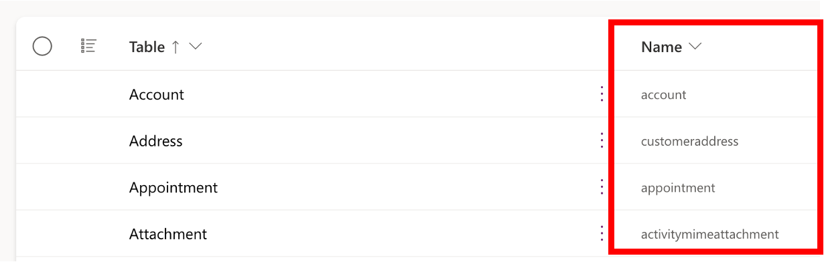
Task: Open the Appointment table
Action: [174, 188]
